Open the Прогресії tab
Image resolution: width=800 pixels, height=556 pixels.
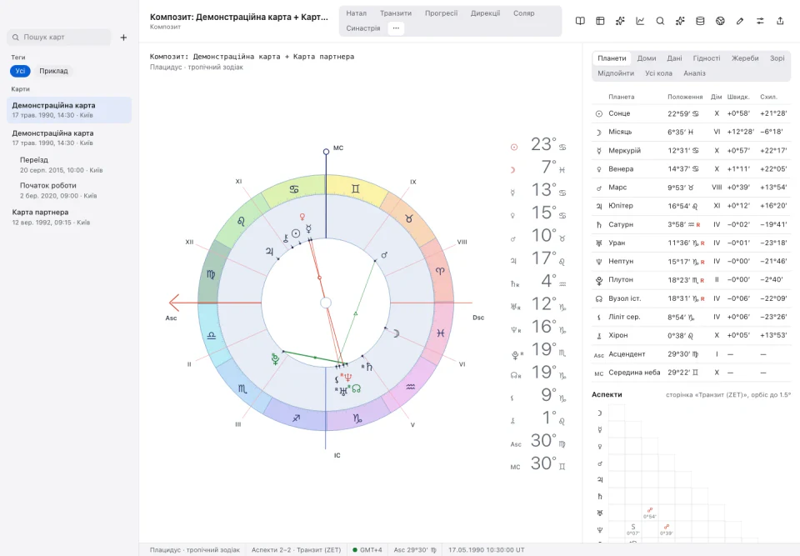pos(442,13)
